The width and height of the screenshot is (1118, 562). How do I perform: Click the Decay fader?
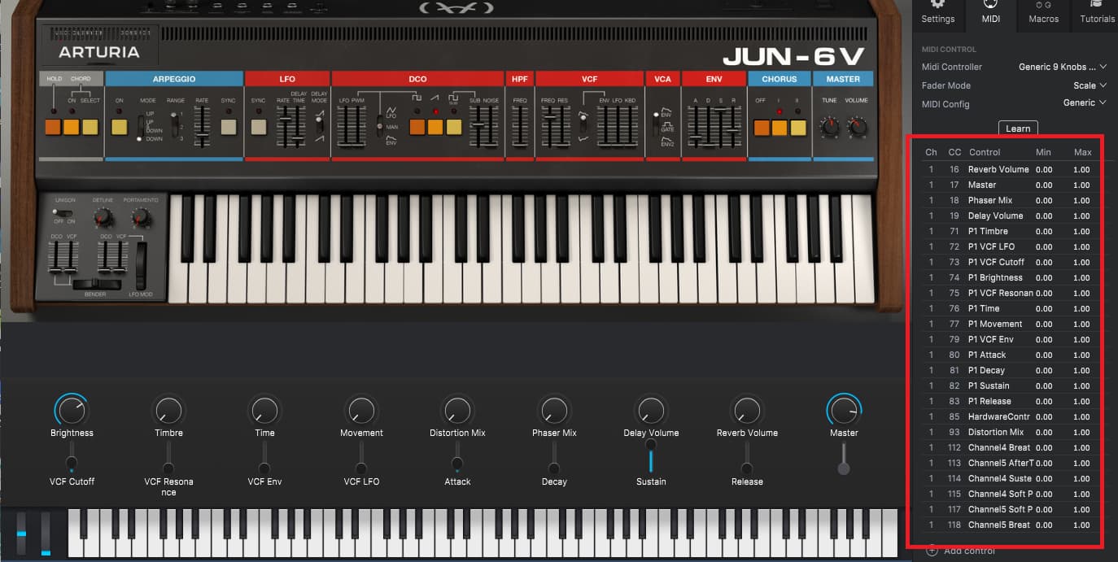pos(554,457)
